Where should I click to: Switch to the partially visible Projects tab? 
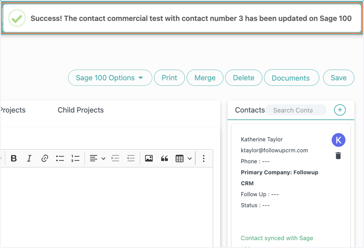[x=13, y=110]
